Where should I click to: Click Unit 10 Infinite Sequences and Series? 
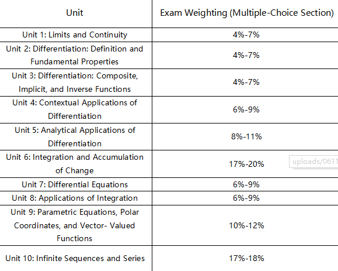point(75,258)
